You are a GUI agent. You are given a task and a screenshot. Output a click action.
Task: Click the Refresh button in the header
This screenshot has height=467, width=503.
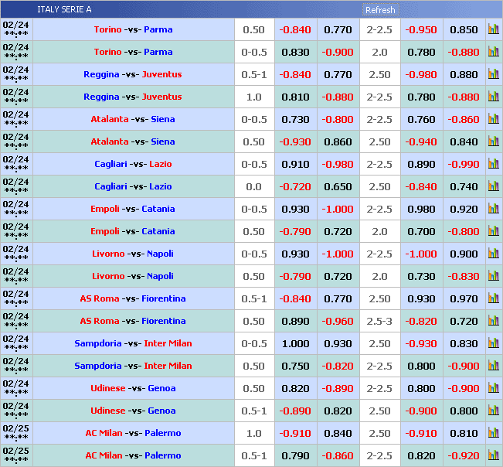379,10
